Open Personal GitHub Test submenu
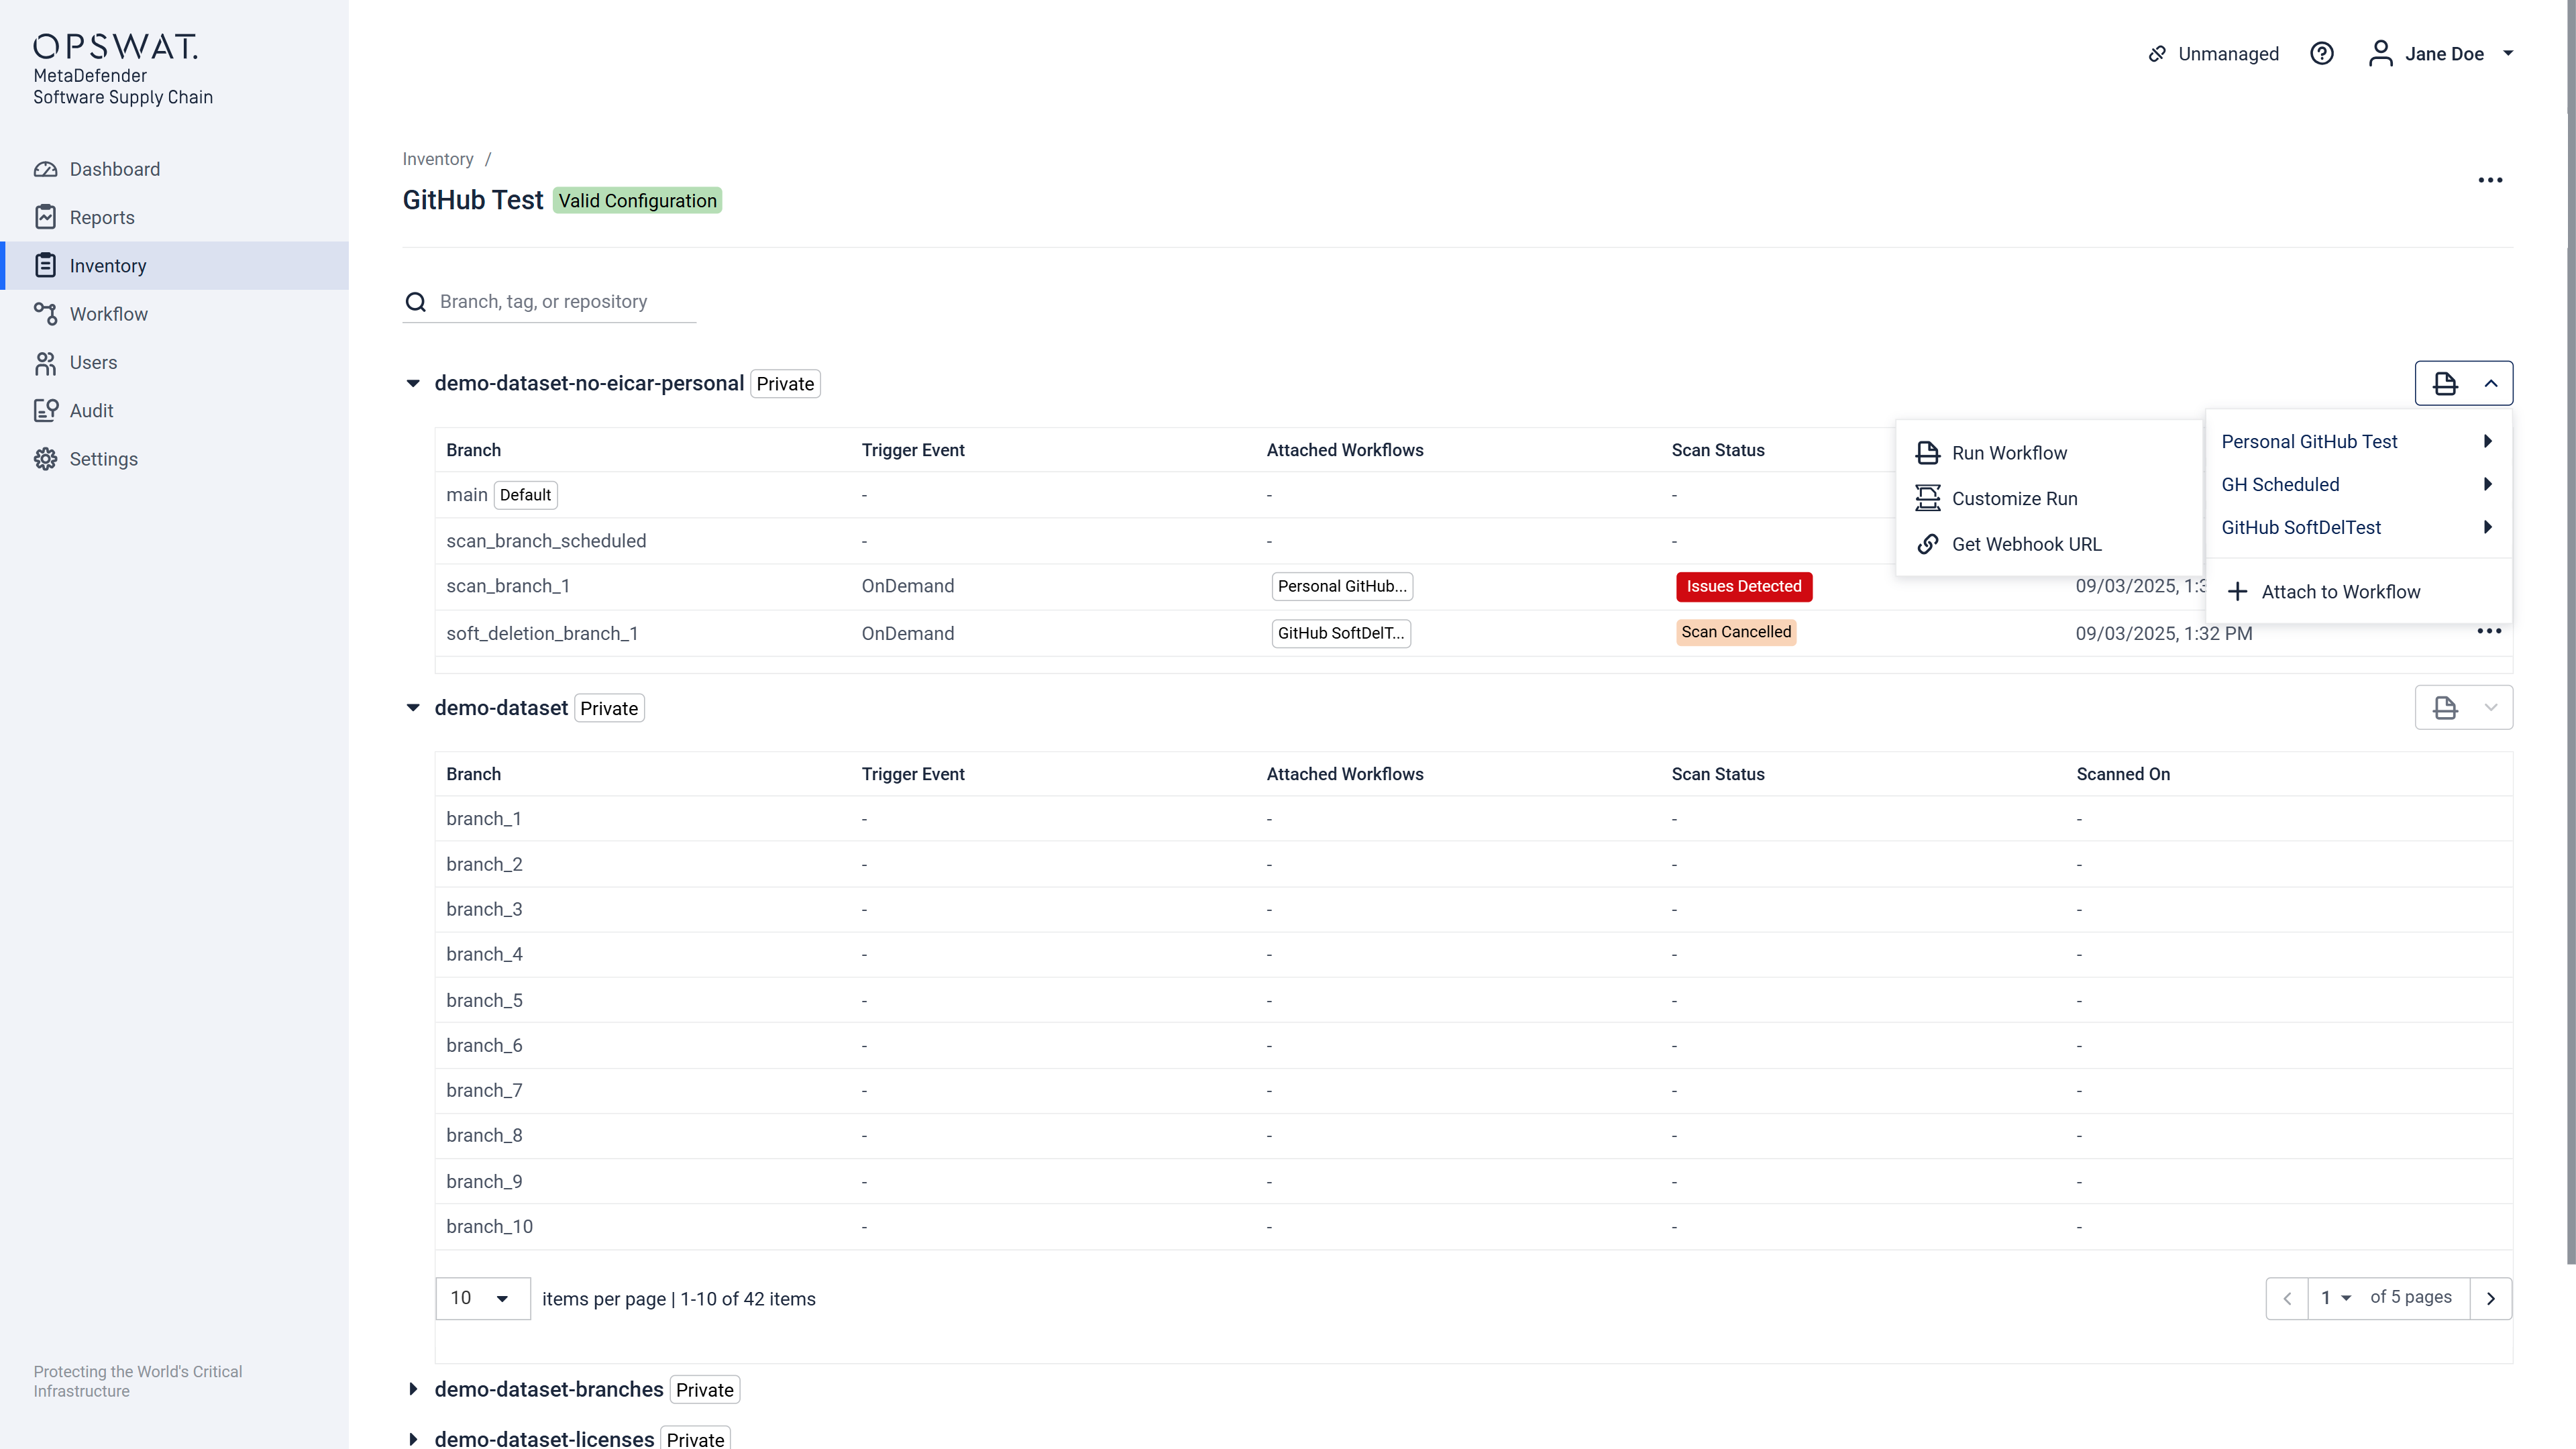Image resolution: width=2576 pixels, height=1449 pixels. 2358,442
